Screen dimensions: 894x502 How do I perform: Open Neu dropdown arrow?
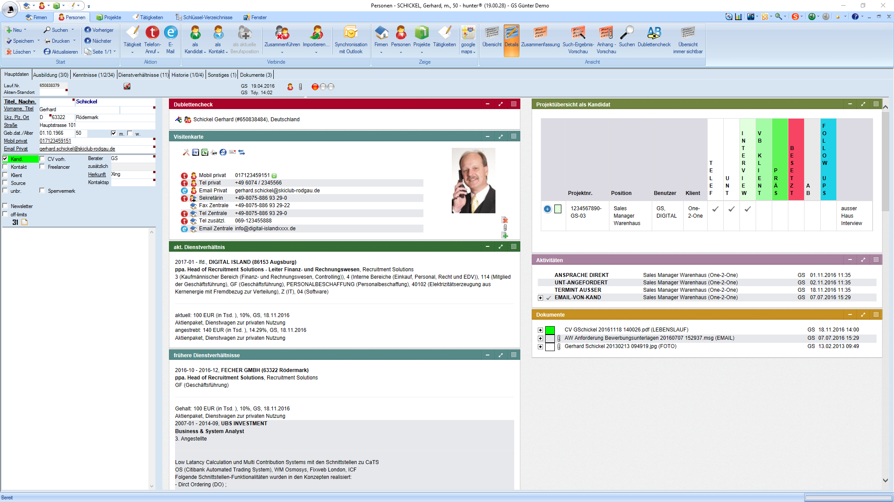(x=25, y=30)
